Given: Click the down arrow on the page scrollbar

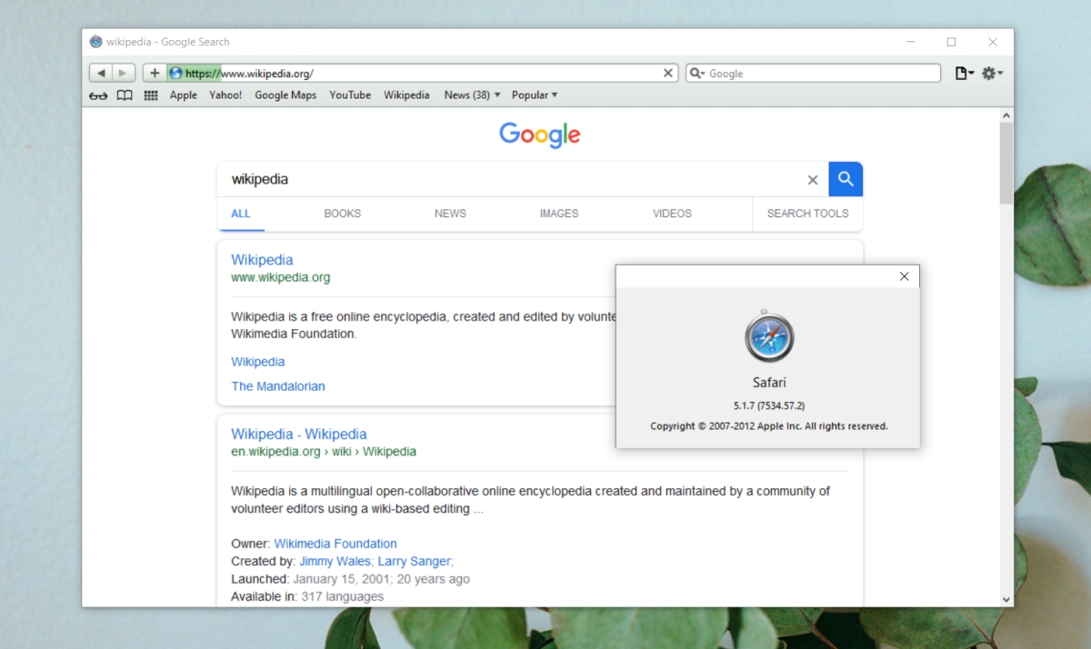Looking at the screenshot, I should coord(1006,599).
